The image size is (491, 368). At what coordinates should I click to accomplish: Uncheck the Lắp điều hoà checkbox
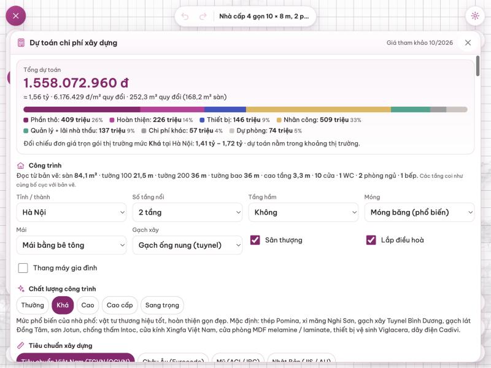point(371,240)
